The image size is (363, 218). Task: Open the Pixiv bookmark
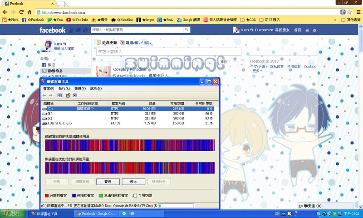165,20
